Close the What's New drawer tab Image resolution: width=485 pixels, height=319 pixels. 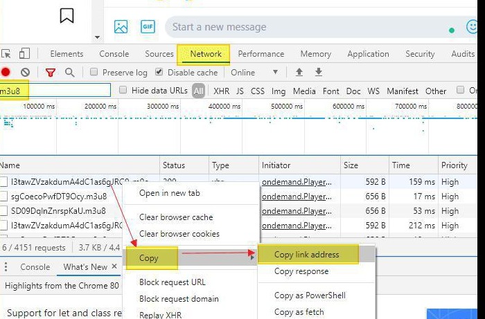[x=114, y=266]
